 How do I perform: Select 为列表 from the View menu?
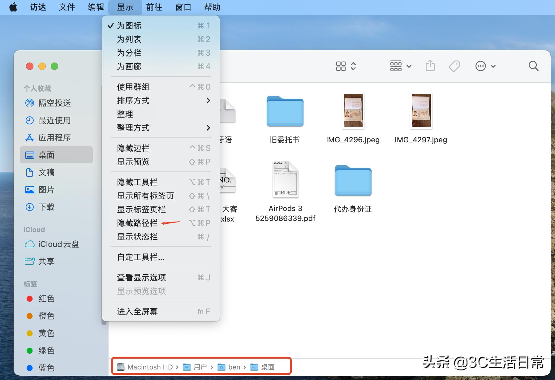pyautogui.click(x=129, y=39)
